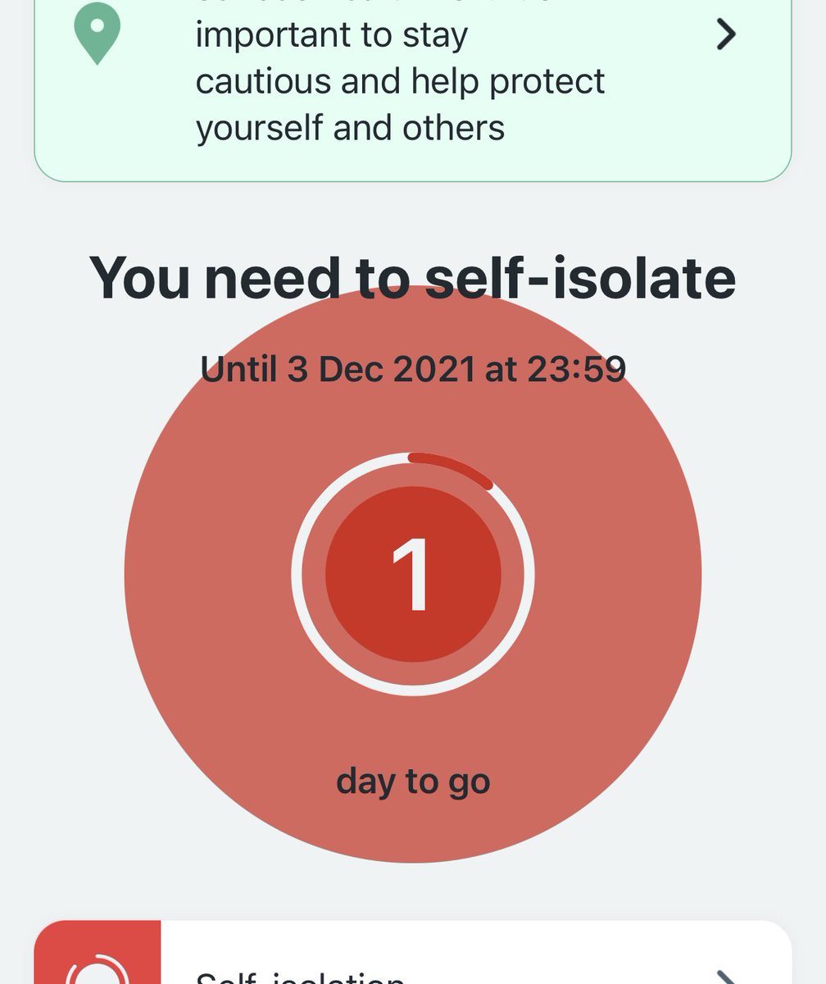
Task: Select the word 'self-isolate' in heading
Action: (580, 277)
